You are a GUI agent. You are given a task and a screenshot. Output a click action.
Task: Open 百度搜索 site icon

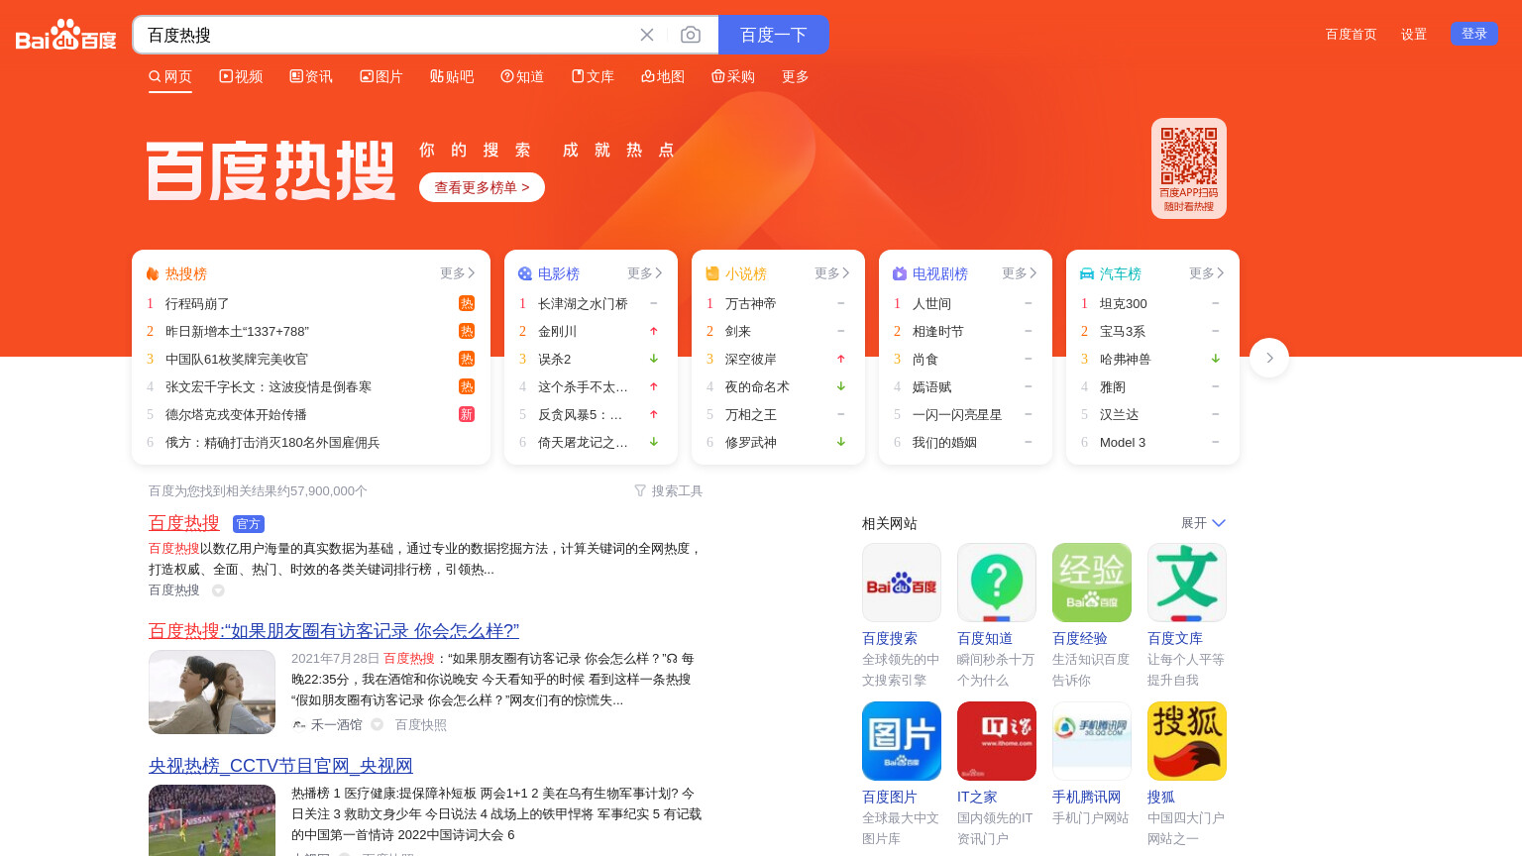902,583
